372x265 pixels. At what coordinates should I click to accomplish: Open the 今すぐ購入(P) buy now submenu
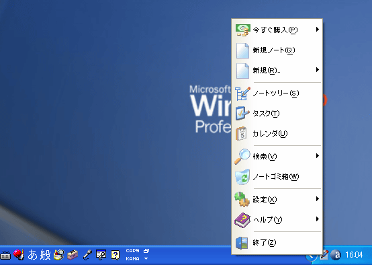click(277, 30)
